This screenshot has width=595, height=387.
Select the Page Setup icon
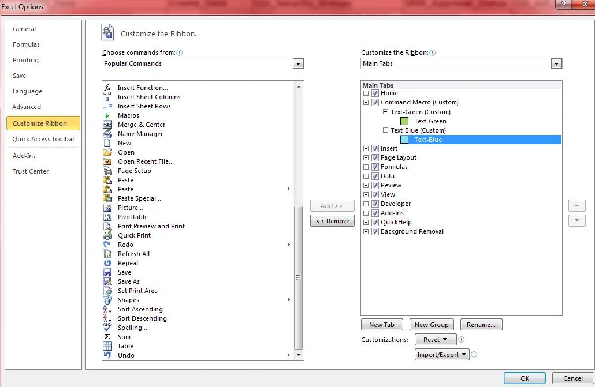pyautogui.click(x=108, y=171)
